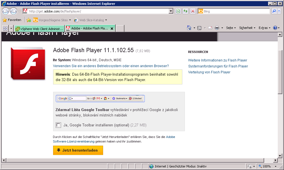The height and width of the screenshot is (170, 284).
Task: Click the Stop loading red X icon
Action: coord(193,11)
